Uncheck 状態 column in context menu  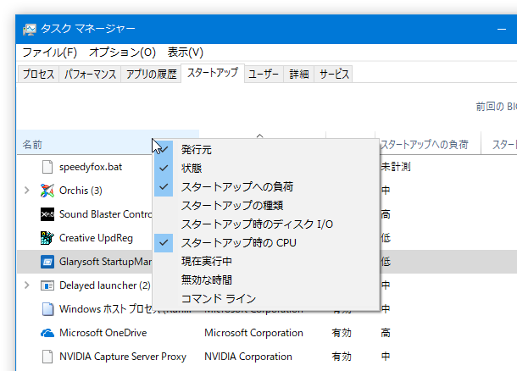pyautogui.click(x=266, y=169)
